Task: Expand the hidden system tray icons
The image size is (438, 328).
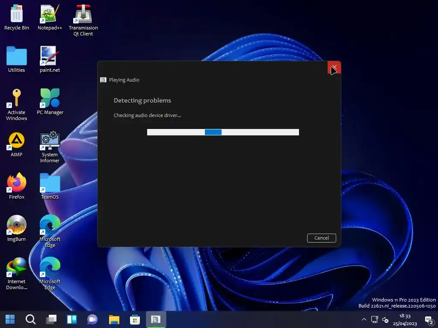Action: pos(364,319)
